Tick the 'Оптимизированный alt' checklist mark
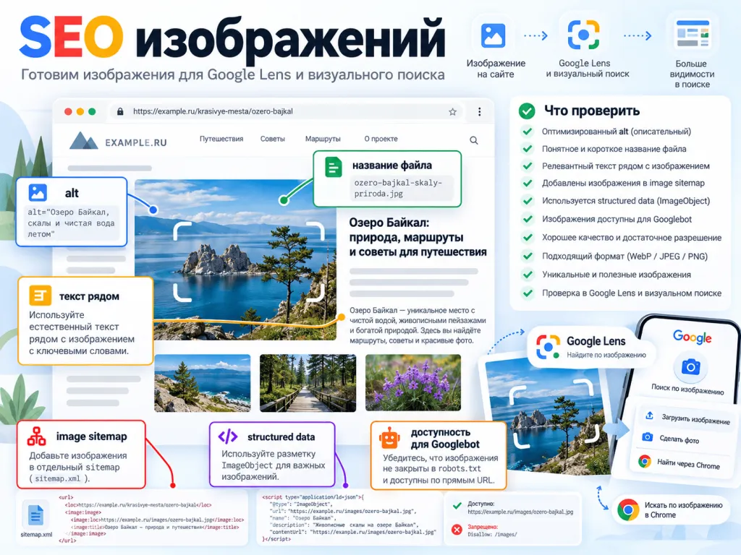This screenshot has width=741, height=555. (528, 132)
